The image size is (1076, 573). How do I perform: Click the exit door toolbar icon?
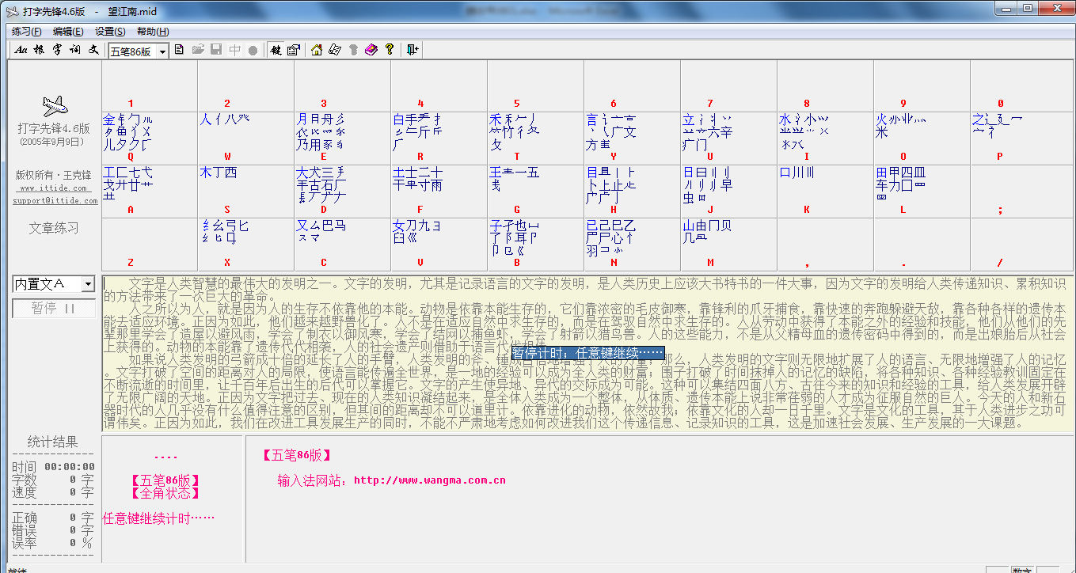[413, 50]
